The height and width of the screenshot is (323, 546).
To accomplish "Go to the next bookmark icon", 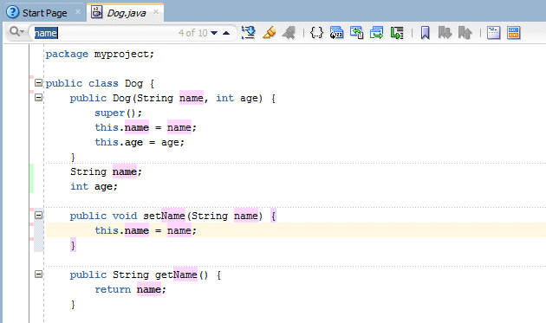I will pos(445,33).
